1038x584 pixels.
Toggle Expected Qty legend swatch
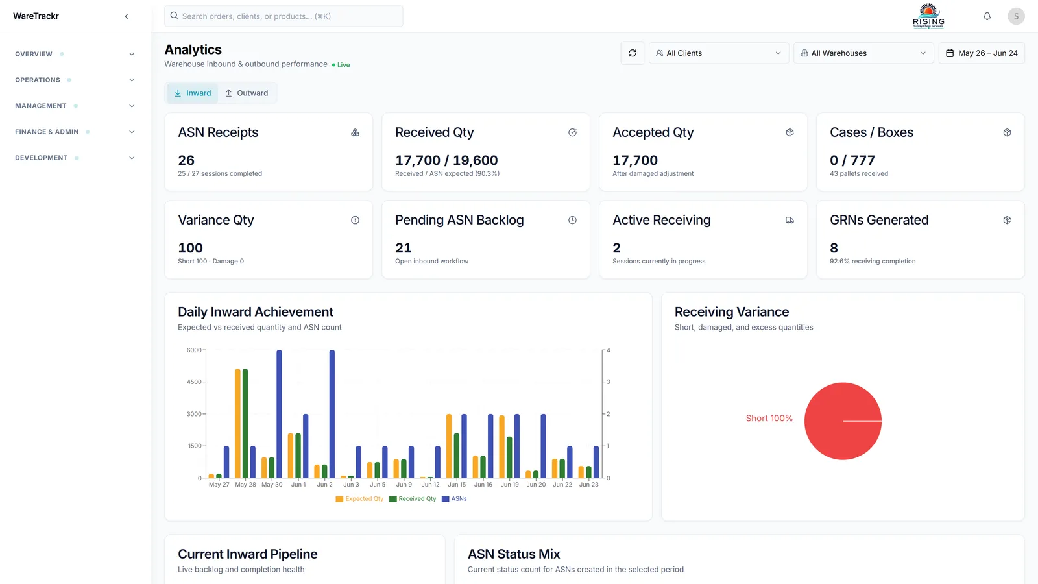point(339,499)
